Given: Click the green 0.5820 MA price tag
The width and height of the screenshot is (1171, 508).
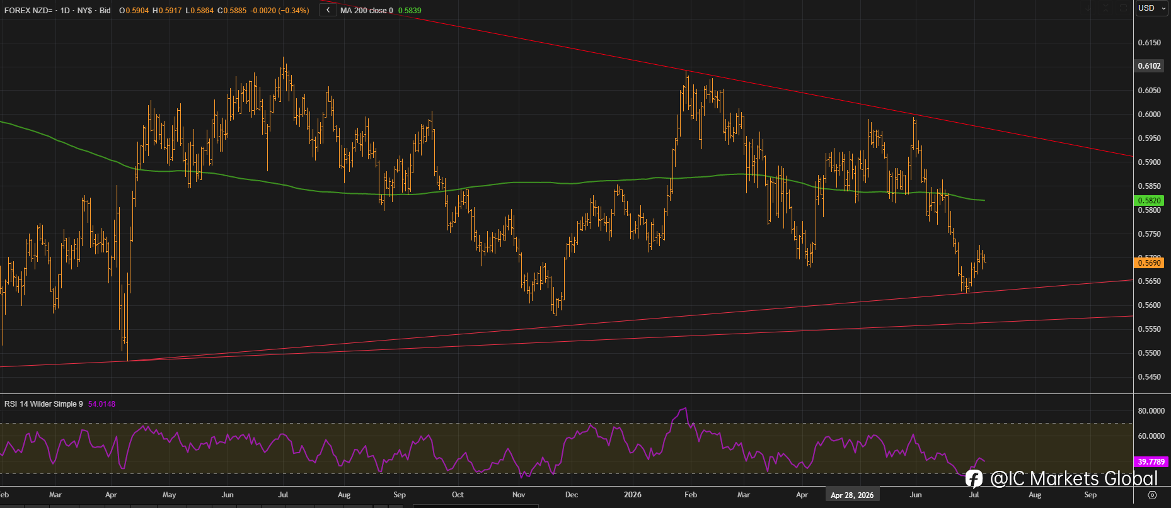Looking at the screenshot, I should click(x=1149, y=201).
